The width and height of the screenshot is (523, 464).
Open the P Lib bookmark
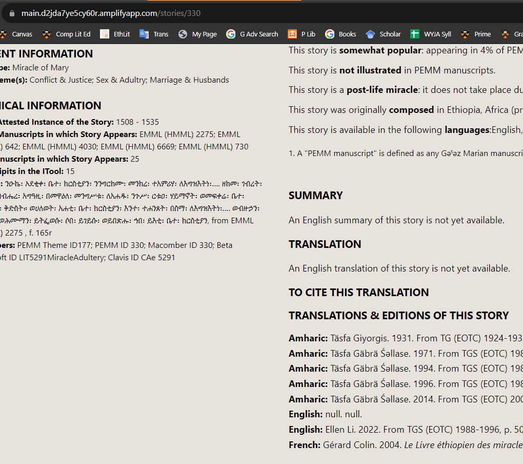click(306, 34)
